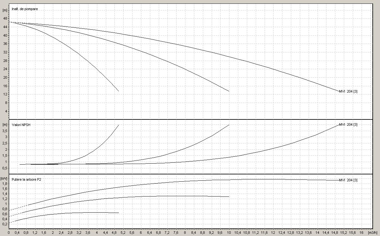Click the [kW] unit label on power axis
380x236 pixels.
[x=5, y=179]
